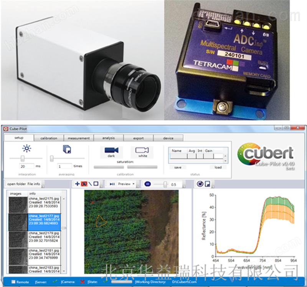The width and height of the screenshot is (307, 287).
Task: Toggle the Remote checkbox
Action: coord(14,282)
